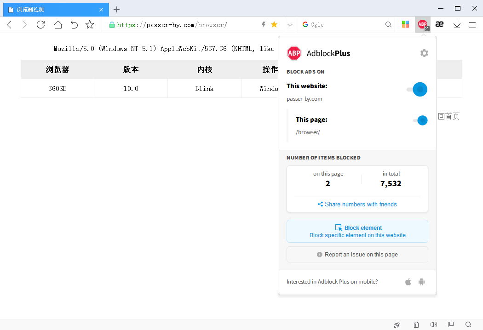Image resolution: width=483 pixels, height=330 pixels.
Task: Click the ABP logo in the popup
Action: click(294, 53)
